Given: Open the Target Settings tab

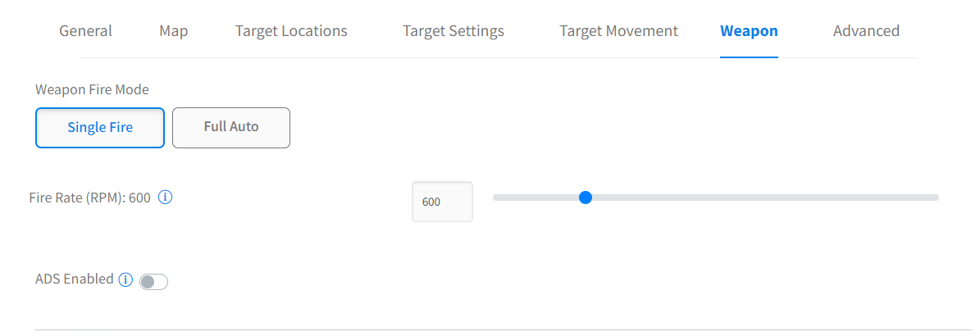Looking at the screenshot, I should [x=454, y=31].
